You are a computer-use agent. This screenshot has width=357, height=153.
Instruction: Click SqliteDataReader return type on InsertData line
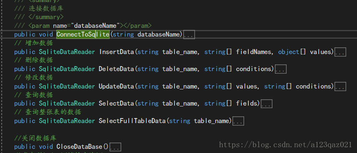pos(67,52)
